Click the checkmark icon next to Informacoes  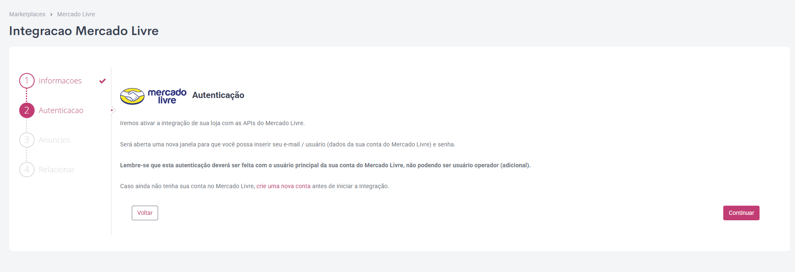(x=103, y=81)
